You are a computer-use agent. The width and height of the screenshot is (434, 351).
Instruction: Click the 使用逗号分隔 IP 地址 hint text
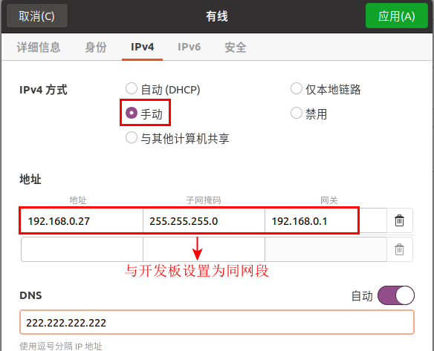tap(61, 346)
